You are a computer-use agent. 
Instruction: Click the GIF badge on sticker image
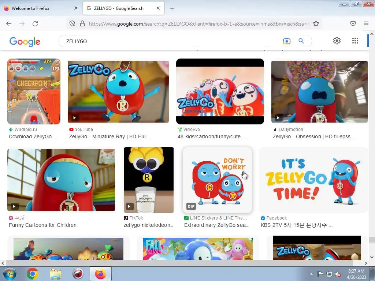[191, 206]
